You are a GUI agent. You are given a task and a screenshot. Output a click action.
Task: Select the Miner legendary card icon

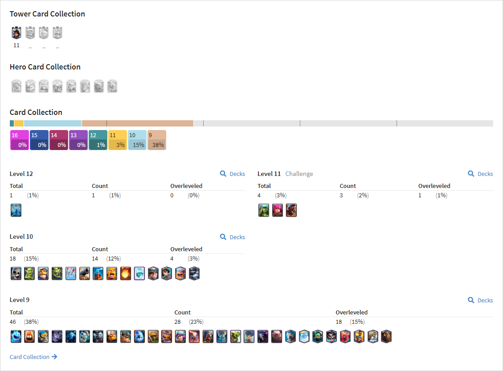point(153,273)
